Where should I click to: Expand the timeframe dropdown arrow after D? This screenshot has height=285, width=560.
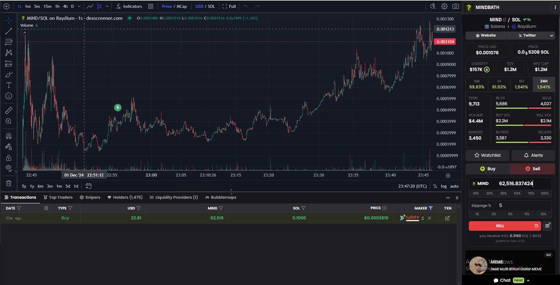[79, 7]
